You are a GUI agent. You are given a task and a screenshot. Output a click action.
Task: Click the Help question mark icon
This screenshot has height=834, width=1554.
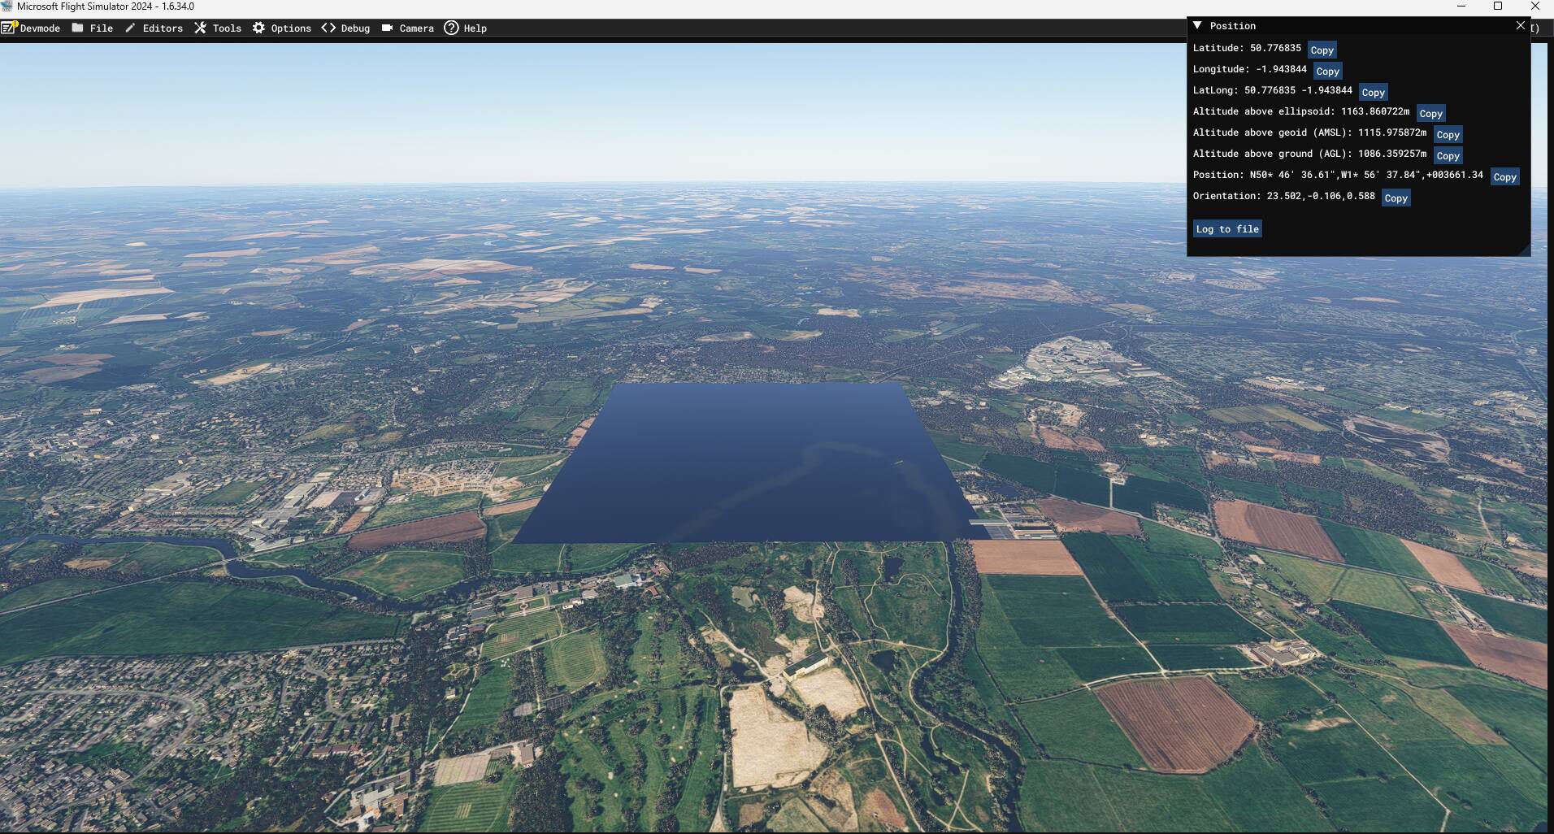[x=451, y=28]
